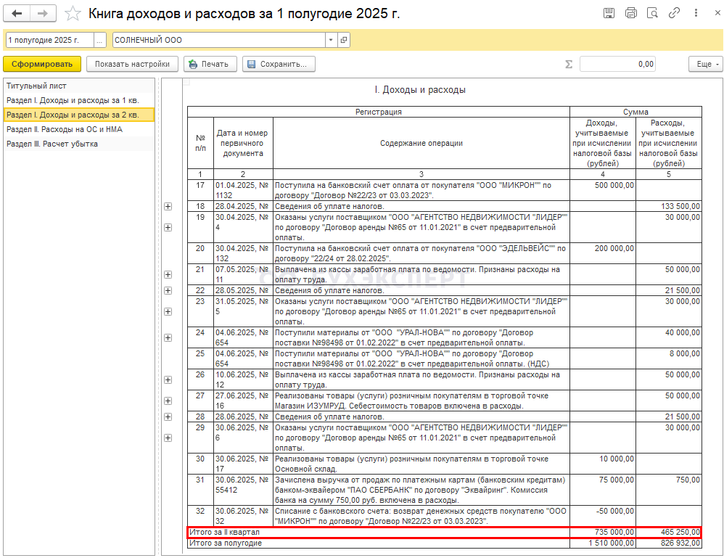Click Содержание операции column header
This screenshot has height=558, width=724.
[x=421, y=143]
